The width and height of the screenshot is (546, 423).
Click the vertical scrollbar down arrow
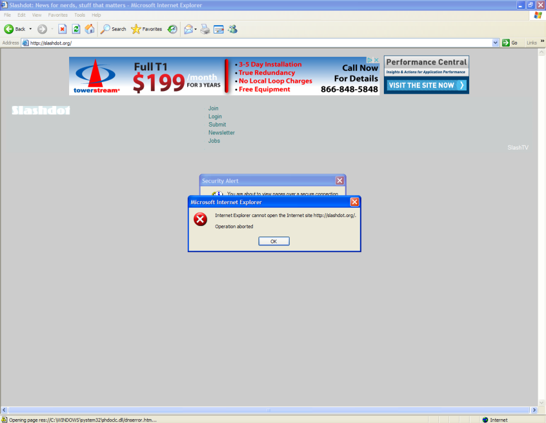[x=541, y=402]
